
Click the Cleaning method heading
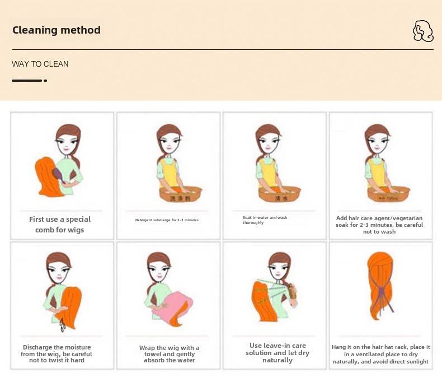click(x=57, y=30)
